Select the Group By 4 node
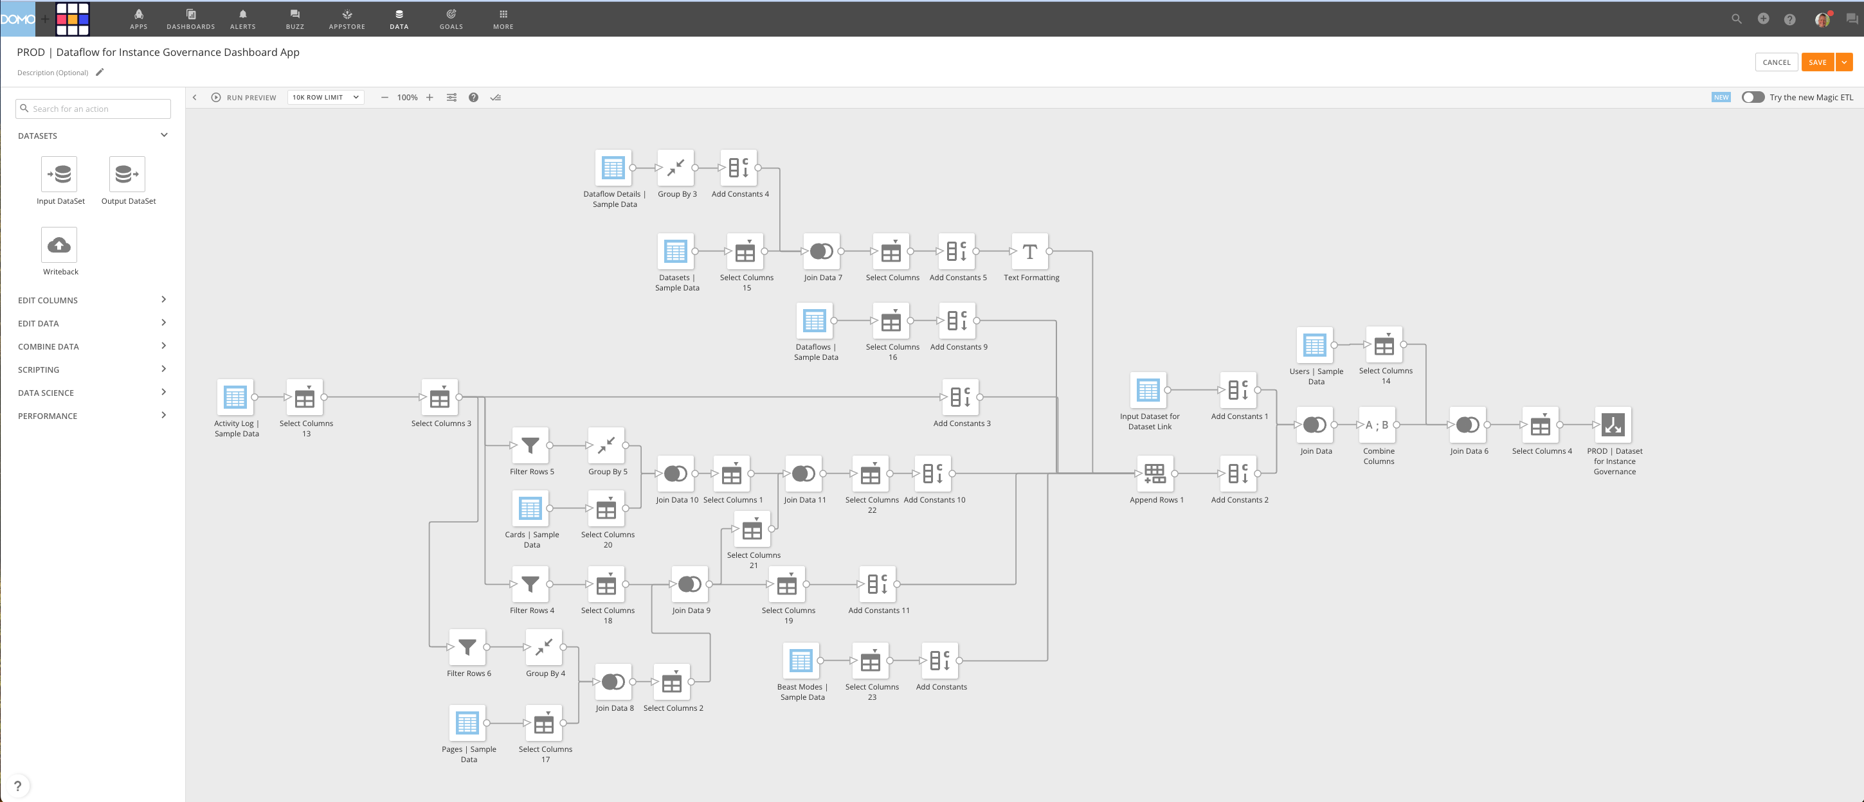Viewport: 1864px width, 802px height. point(544,647)
